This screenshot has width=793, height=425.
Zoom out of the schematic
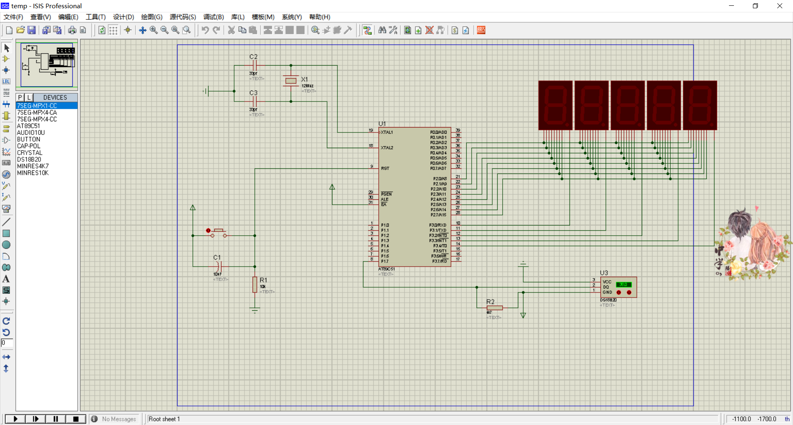point(164,30)
